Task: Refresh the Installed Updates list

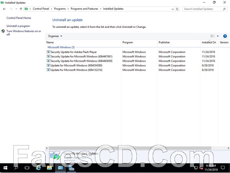Action: 177,9
